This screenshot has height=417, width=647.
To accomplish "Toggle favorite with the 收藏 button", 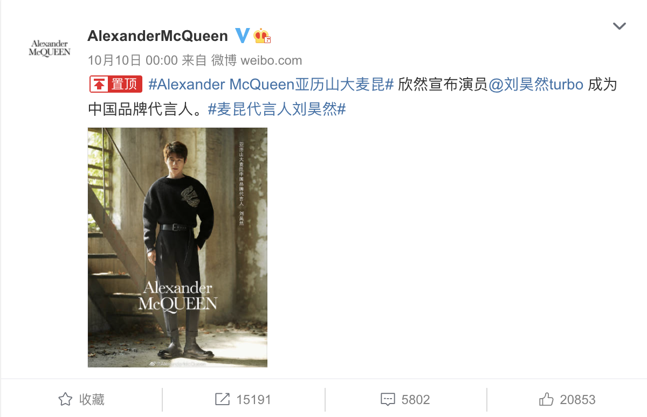I will pos(81,399).
